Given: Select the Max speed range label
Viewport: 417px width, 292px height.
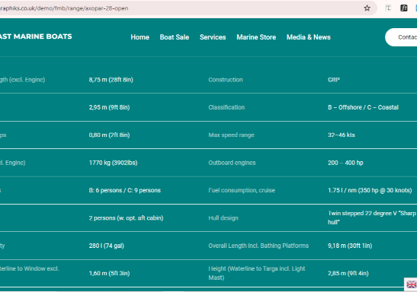Looking at the screenshot, I should tap(232, 135).
